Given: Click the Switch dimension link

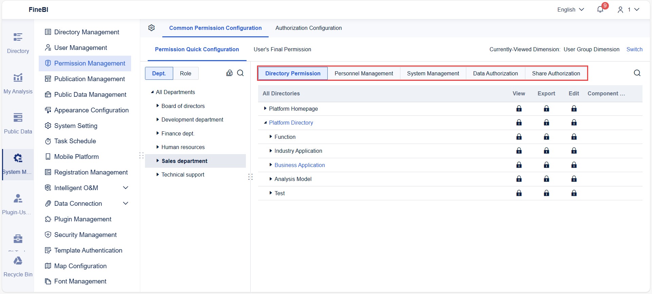Looking at the screenshot, I should (634, 49).
